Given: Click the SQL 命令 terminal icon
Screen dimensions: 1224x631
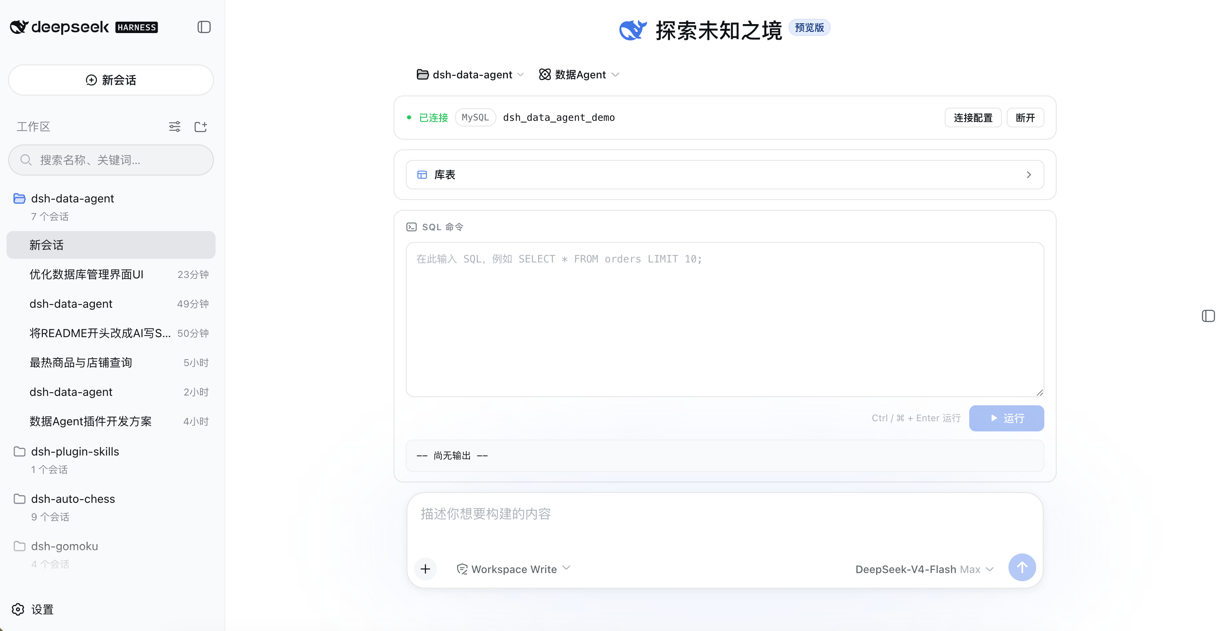Looking at the screenshot, I should pos(412,227).
